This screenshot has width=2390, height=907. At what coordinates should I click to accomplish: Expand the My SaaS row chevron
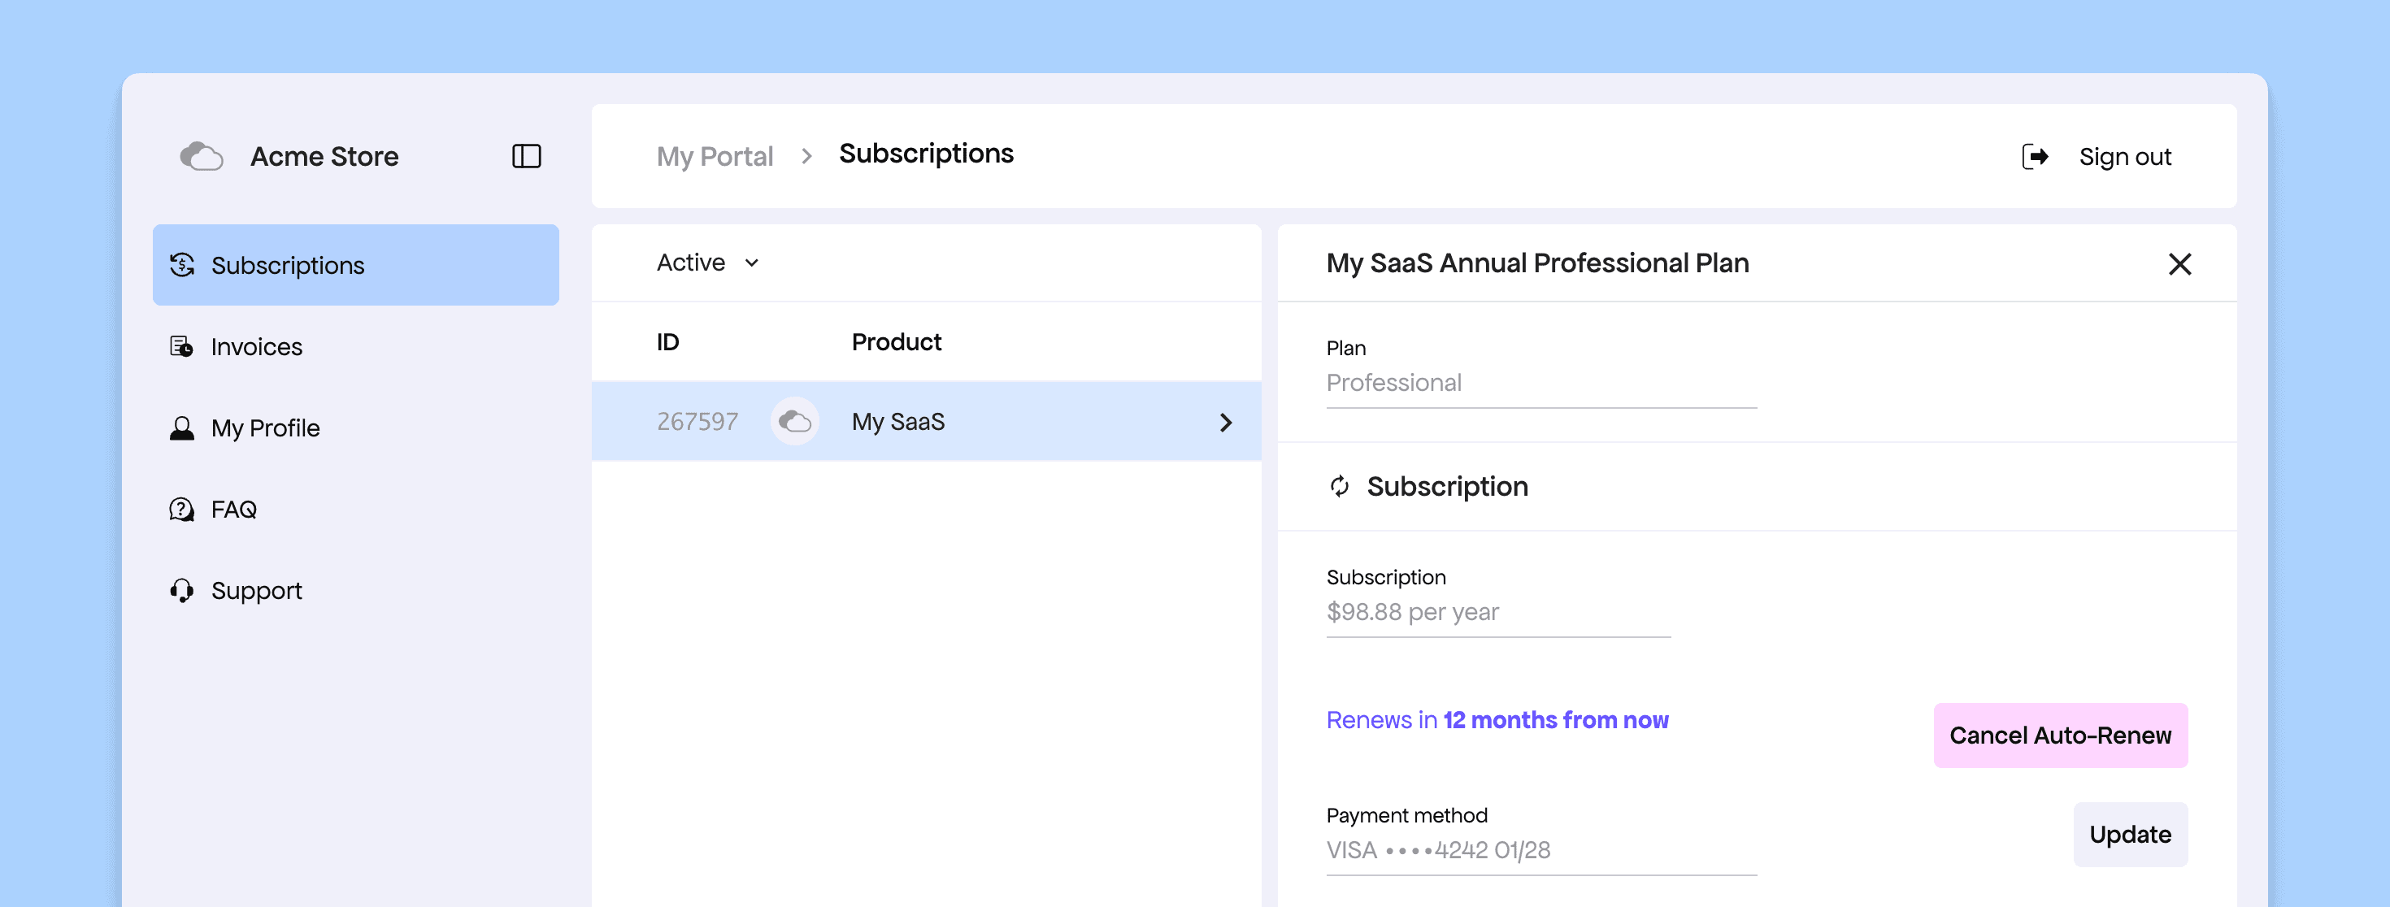[1225, 423]
